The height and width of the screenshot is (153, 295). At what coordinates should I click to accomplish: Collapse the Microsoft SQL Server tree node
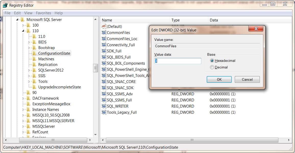tap(17, 20)
